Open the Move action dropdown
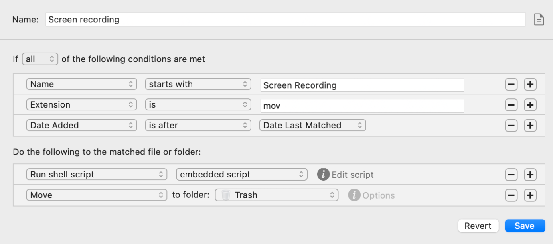The width and height of the screenshot is (553, 244). pyautogui.click(x=97, y=195)
